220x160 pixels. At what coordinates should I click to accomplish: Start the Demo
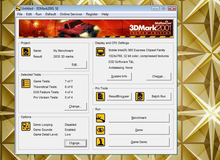(139, 130)
